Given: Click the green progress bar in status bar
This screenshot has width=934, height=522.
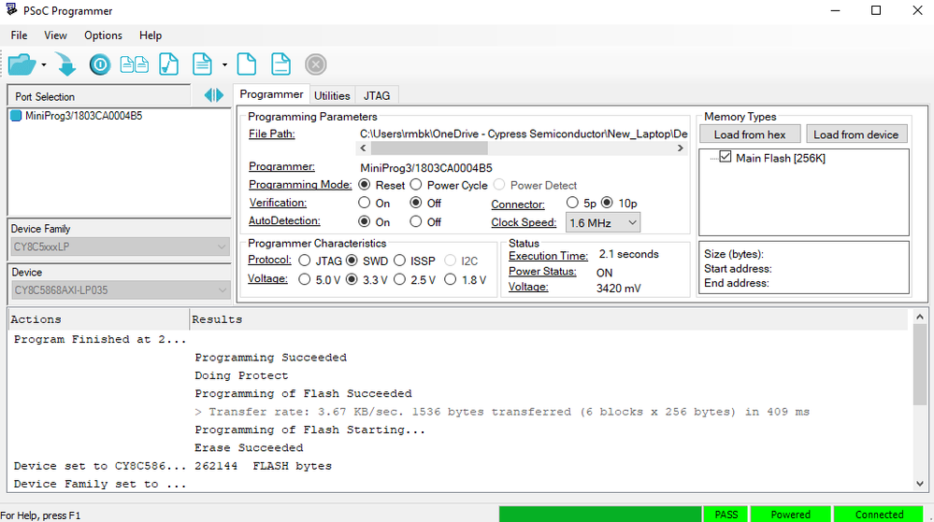Looking at the screenshot, I should coord(600,515).
